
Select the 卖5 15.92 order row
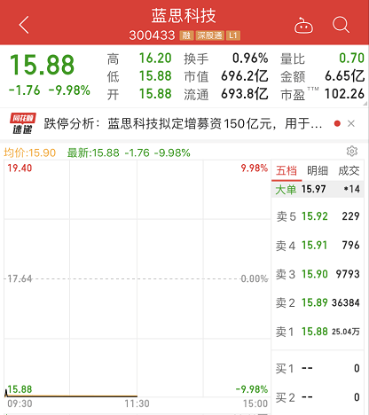point(318,216)
